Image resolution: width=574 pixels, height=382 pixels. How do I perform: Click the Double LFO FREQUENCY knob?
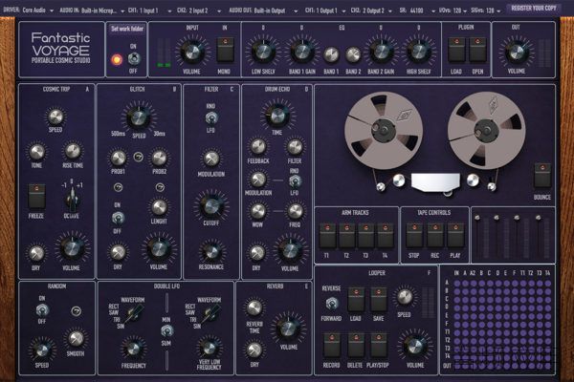134,349
